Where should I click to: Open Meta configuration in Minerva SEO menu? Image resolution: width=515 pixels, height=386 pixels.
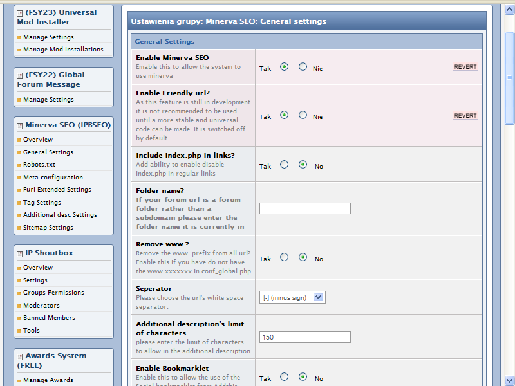(x=53, y=178)
